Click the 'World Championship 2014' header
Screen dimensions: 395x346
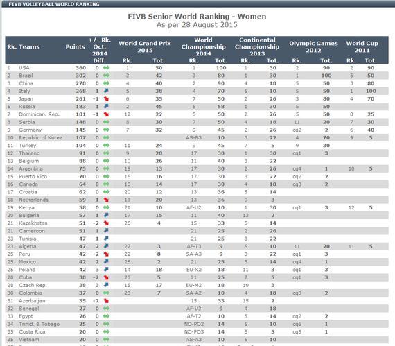204,46
